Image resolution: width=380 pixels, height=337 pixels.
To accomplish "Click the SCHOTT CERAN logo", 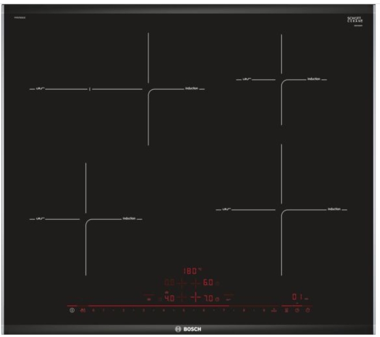I will pos(354,19).
